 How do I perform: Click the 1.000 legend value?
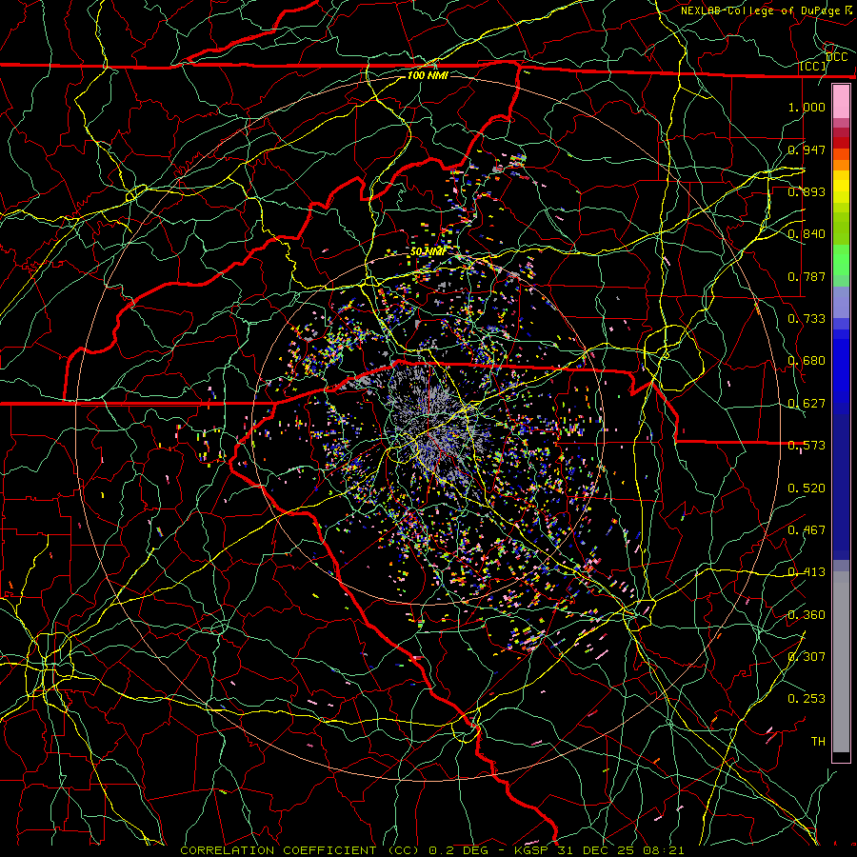tap(807, 107)
